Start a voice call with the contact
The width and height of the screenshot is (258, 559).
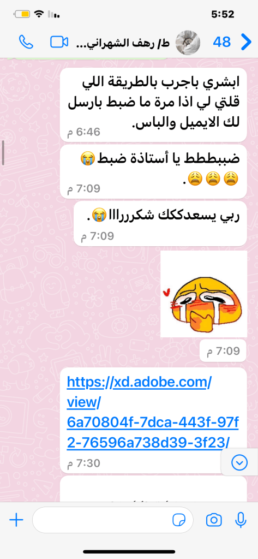pos(26,43)
